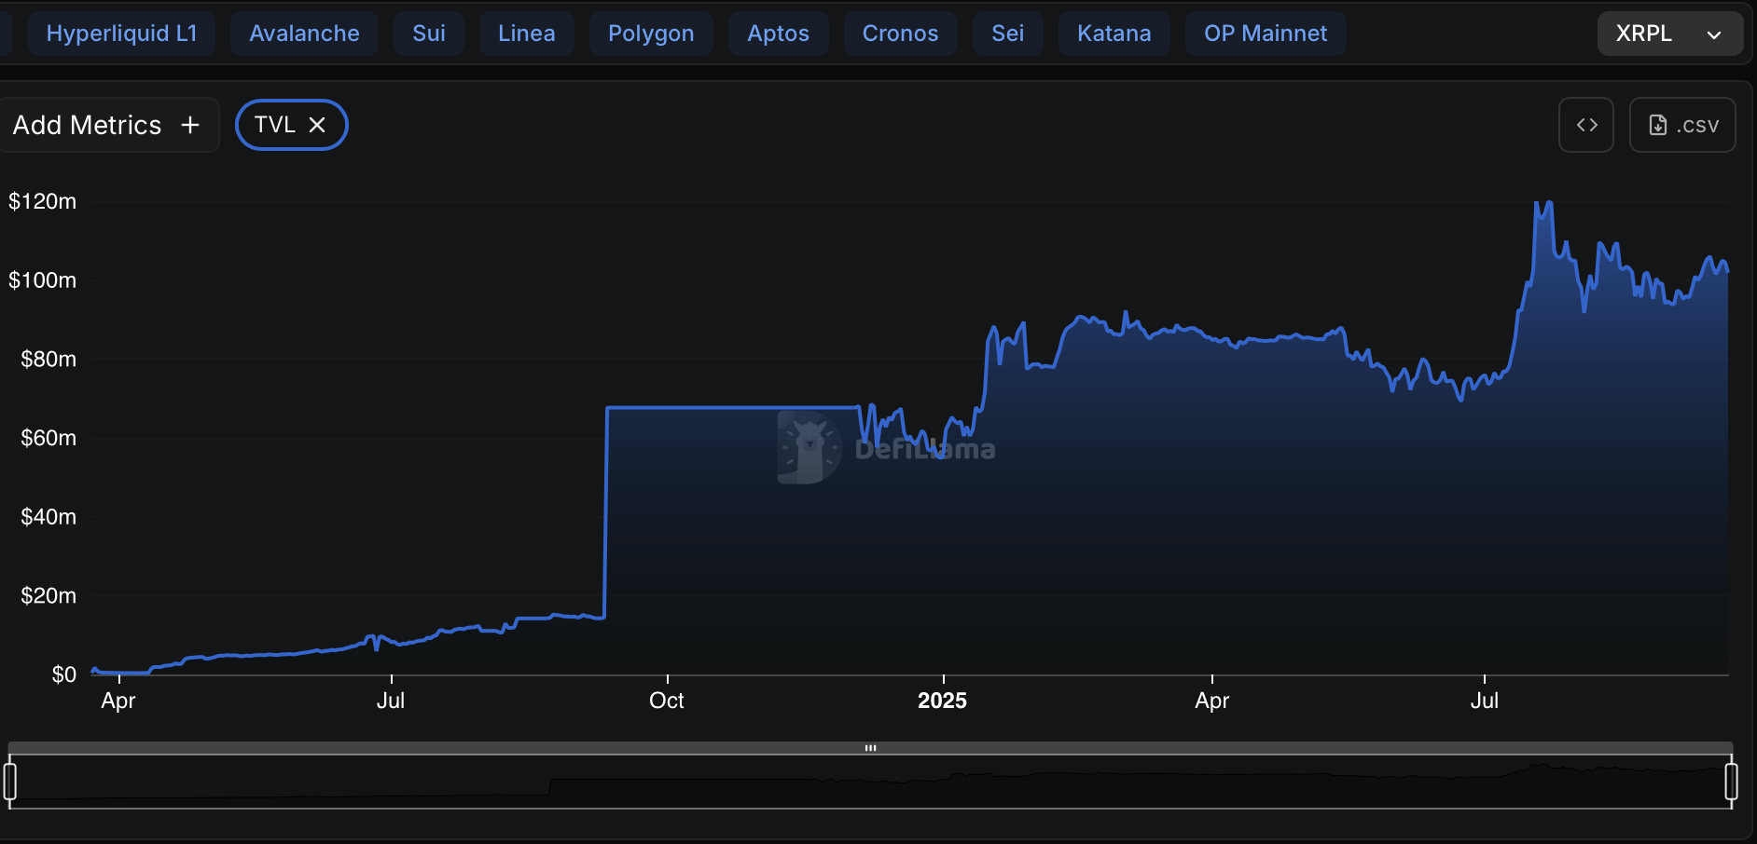Select the Avalanche chain tab

point(304,34)
